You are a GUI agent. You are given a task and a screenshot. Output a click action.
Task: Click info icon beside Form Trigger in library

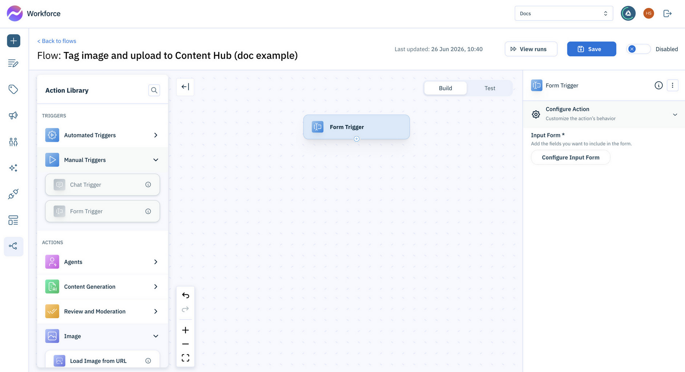pyautogui.click(x=148, y=211)
